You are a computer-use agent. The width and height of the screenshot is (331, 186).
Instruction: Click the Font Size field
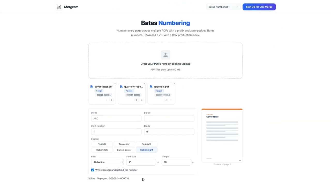[x=141, y=162]
